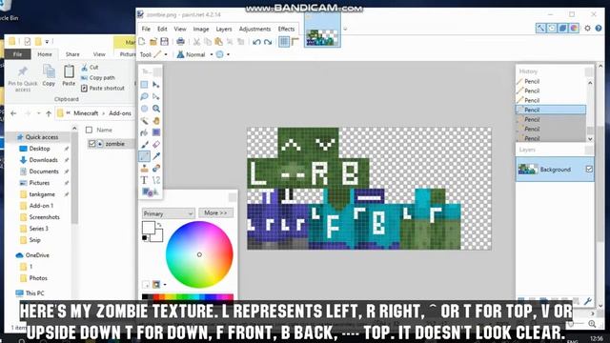610x343 pixels.
Task: Select the Rectangle Select tool
Action: click(x=144, y=85)
